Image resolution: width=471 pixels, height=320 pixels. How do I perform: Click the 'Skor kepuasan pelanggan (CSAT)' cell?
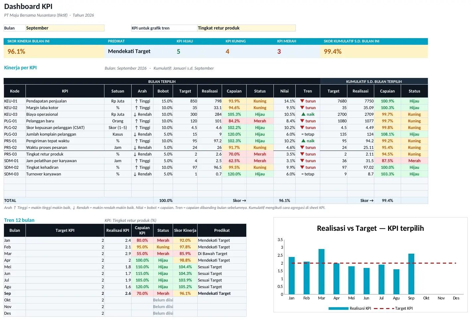[x=65, y=128]
